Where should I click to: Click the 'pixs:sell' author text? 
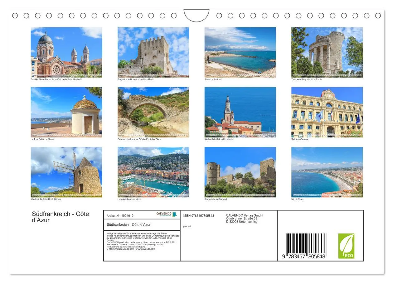[x=187, y=226]
